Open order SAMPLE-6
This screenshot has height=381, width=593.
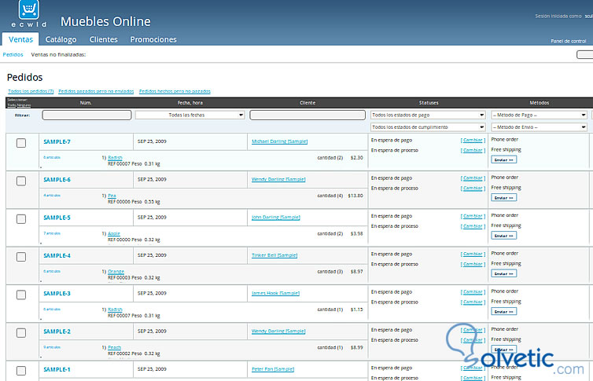point(57,180)
